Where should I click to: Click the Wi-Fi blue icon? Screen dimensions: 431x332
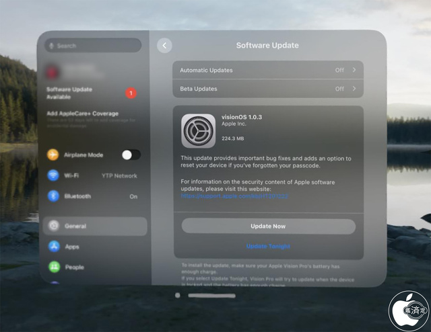[x=53, y=175]
